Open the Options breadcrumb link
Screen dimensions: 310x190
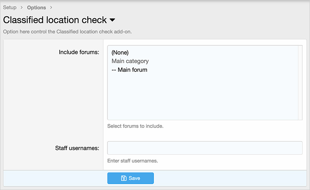coord(36,7)
